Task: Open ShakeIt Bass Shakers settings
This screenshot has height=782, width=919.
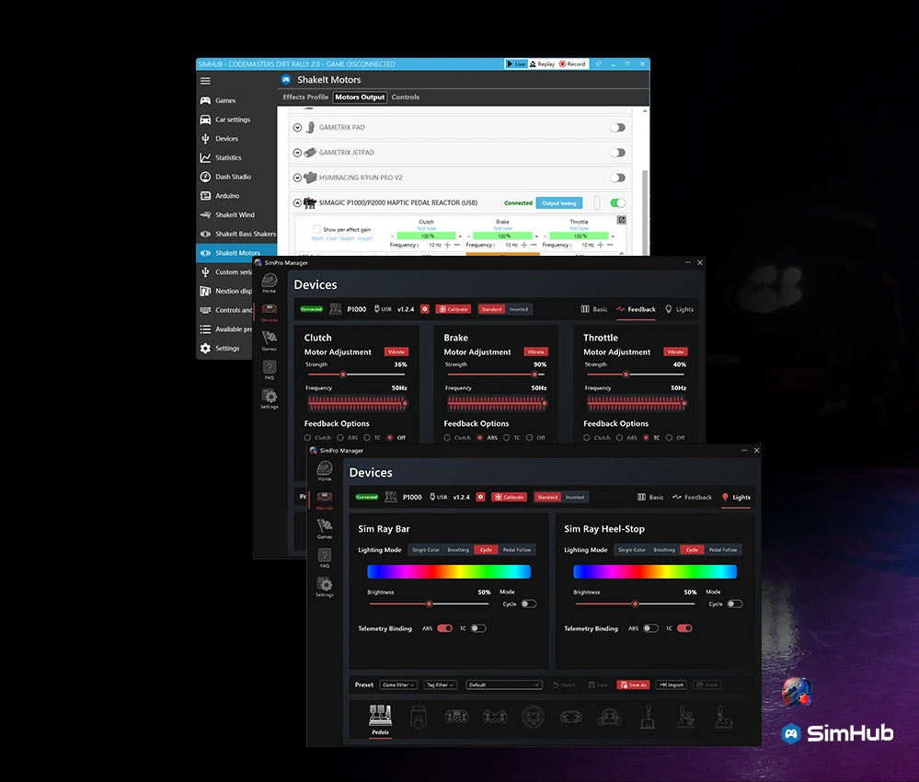Action: (x=241, y=234)
